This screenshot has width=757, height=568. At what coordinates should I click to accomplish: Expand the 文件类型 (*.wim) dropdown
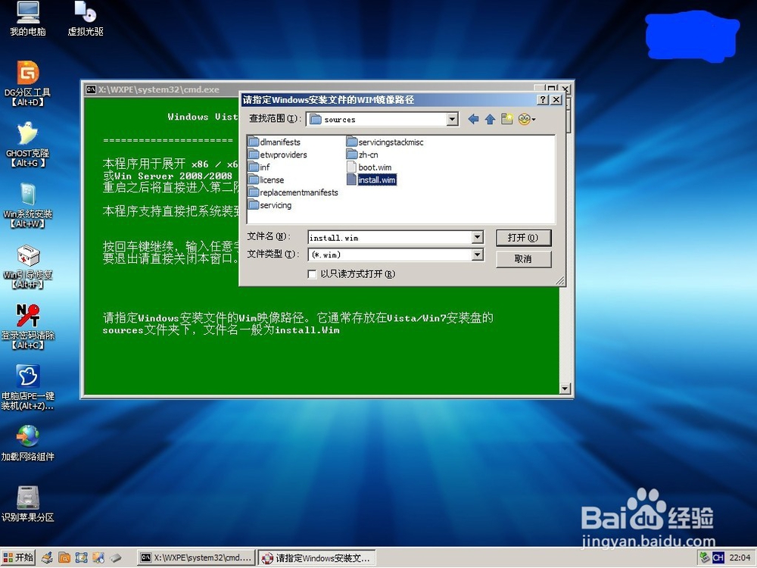(x=478, y=254)
